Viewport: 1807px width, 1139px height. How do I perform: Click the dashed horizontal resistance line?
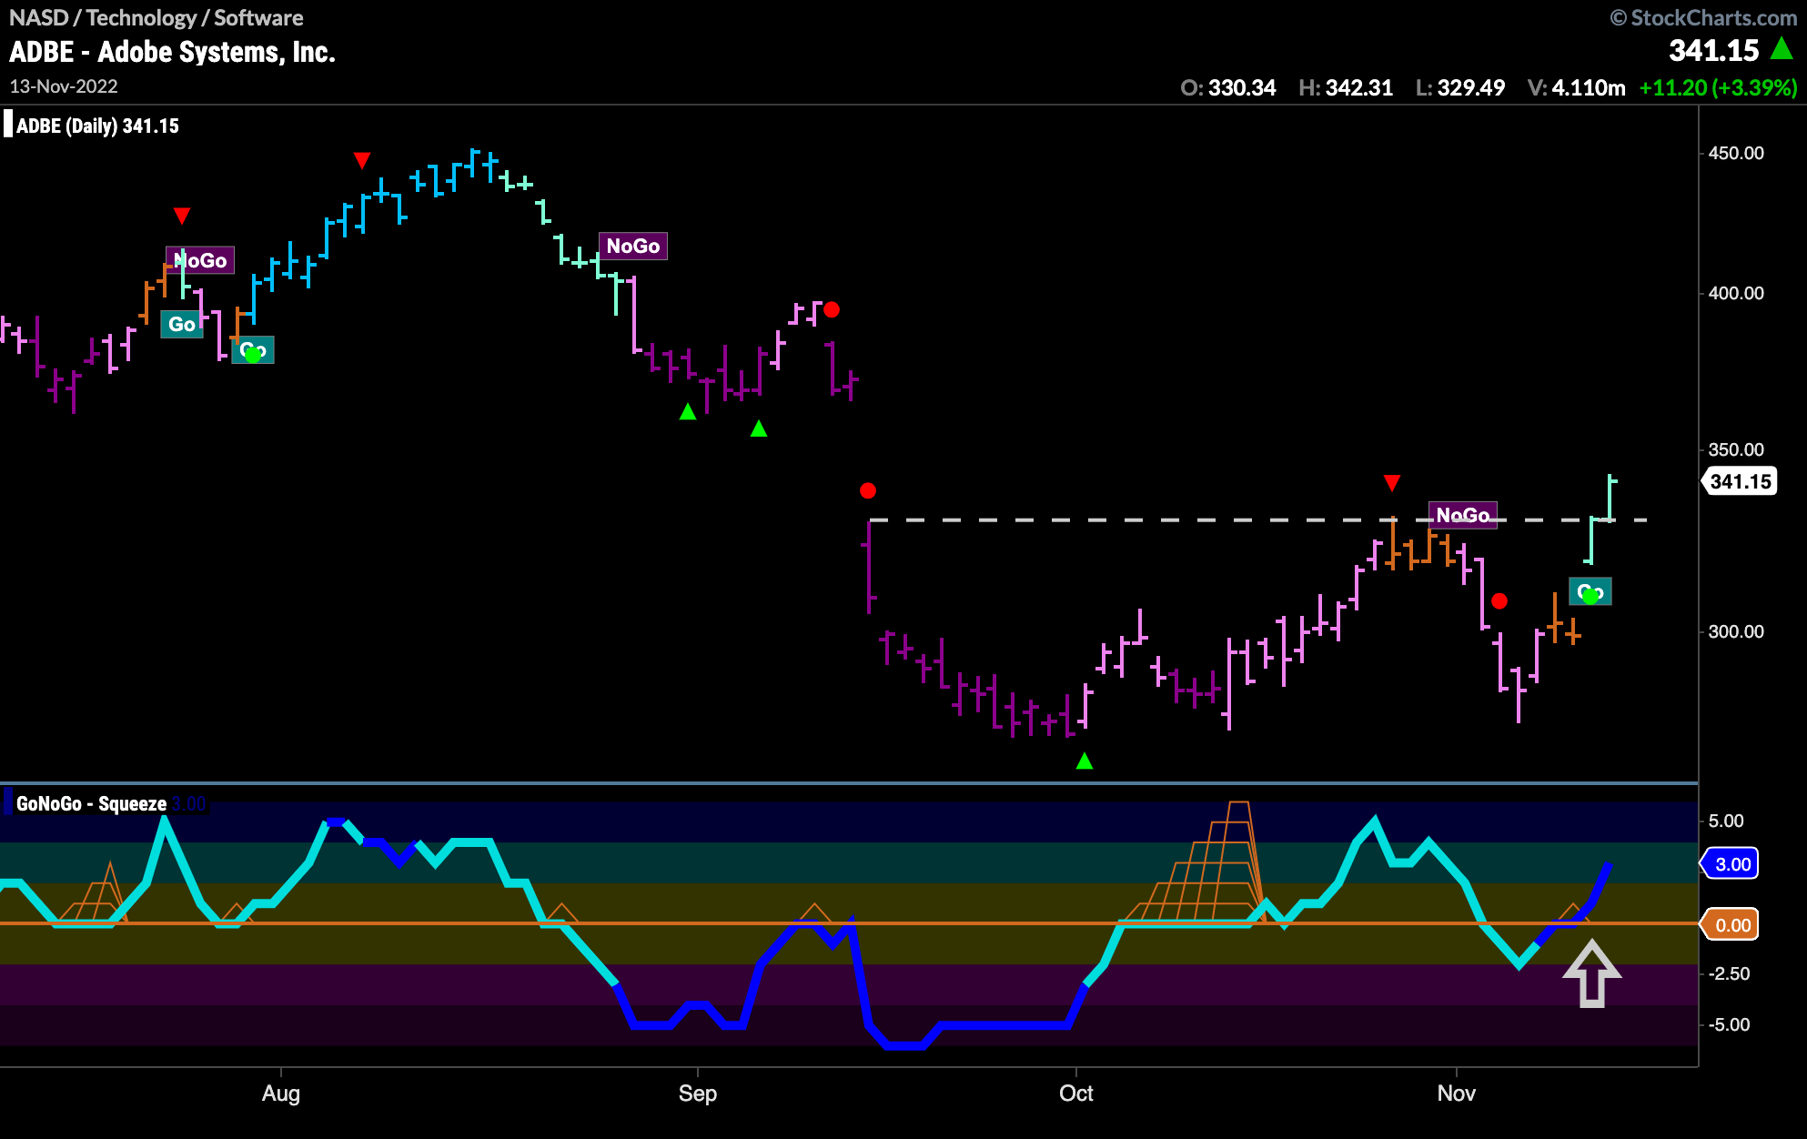(x=1258, y=520)
